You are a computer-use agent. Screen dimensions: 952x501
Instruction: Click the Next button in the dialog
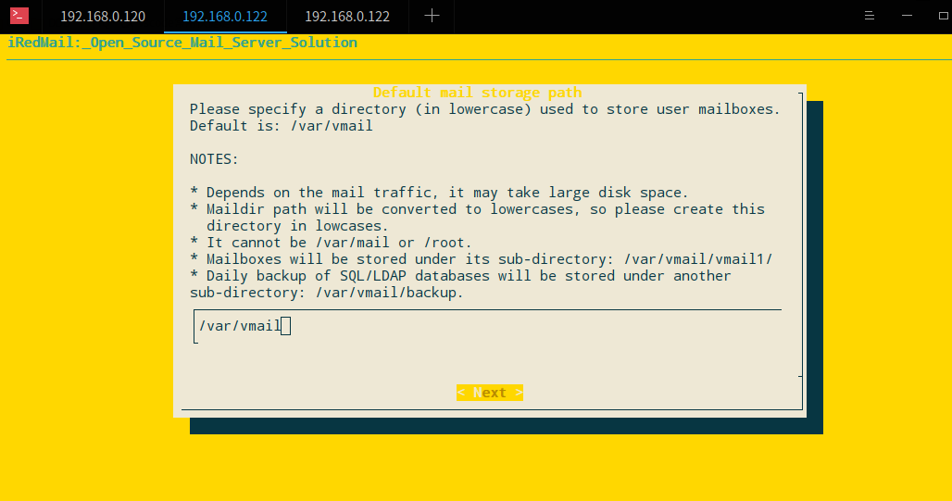click(489, 393)
